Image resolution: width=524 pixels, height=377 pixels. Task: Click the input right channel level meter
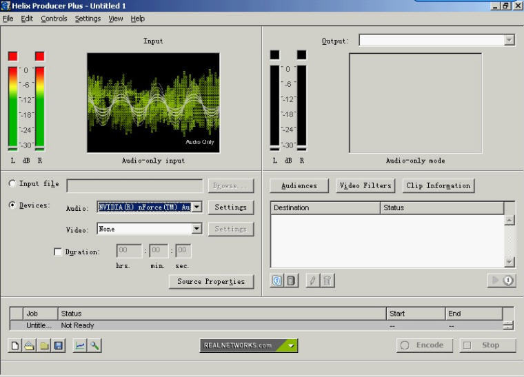point(40,108)
